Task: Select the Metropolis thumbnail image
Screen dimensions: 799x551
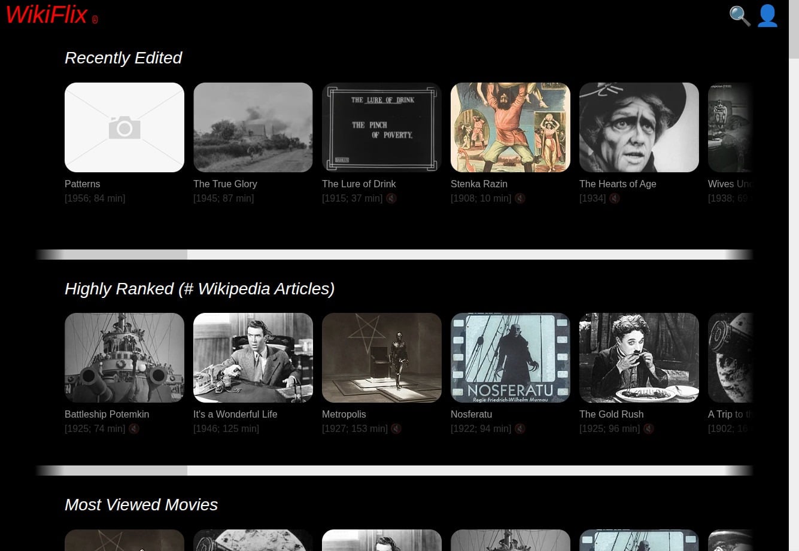Action: pos(381,358)
